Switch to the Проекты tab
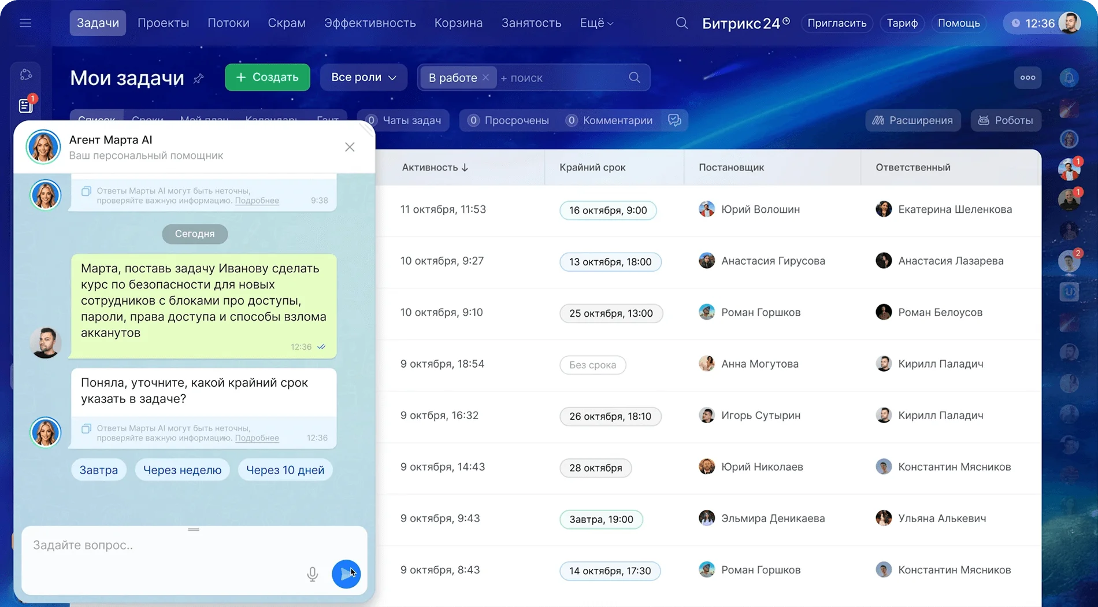This screenshot has width=1098, height=607. click(x=163, y=23)
